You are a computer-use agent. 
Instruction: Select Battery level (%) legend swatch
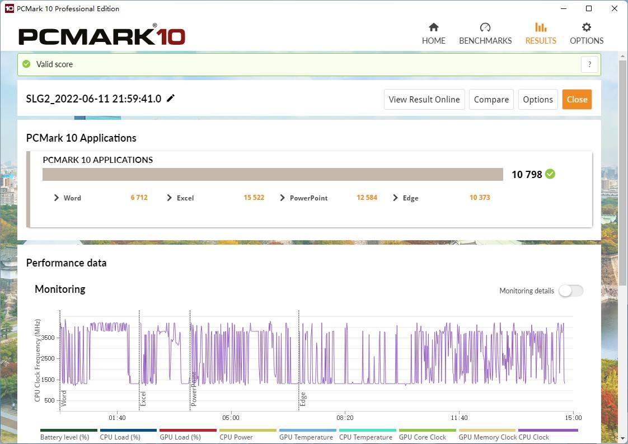(x=69, y=431)
